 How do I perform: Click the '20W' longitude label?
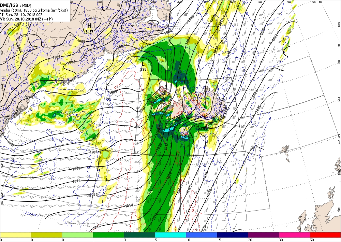pyautogui.click(x=180, y=1)
